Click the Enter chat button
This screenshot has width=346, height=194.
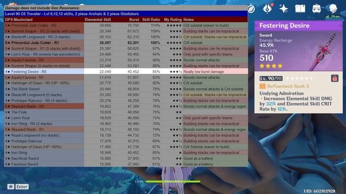22,187
